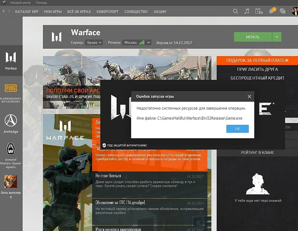Open БЕСПРОЦЕНТНЫЙ КРЕДИТ link

[257, 78]
